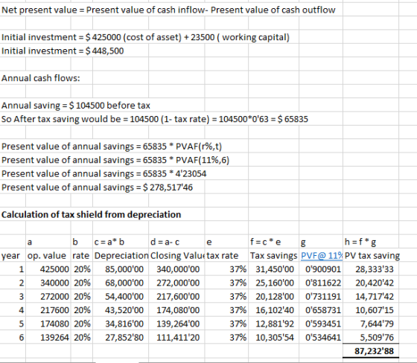This screenshot has height=363, width=417.
Task: Select the $ 278,517'46 present value row
Action: (97, 187)
